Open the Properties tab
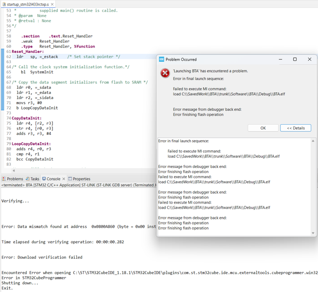 coord(79,179)
